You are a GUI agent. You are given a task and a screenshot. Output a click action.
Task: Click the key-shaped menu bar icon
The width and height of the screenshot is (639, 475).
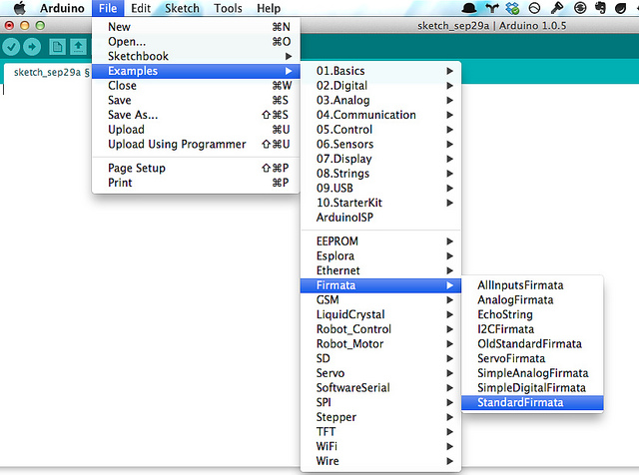point(557,8)
